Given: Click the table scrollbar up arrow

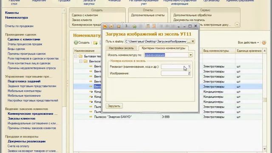Looking at the screenshot, I should coord(264,51).
